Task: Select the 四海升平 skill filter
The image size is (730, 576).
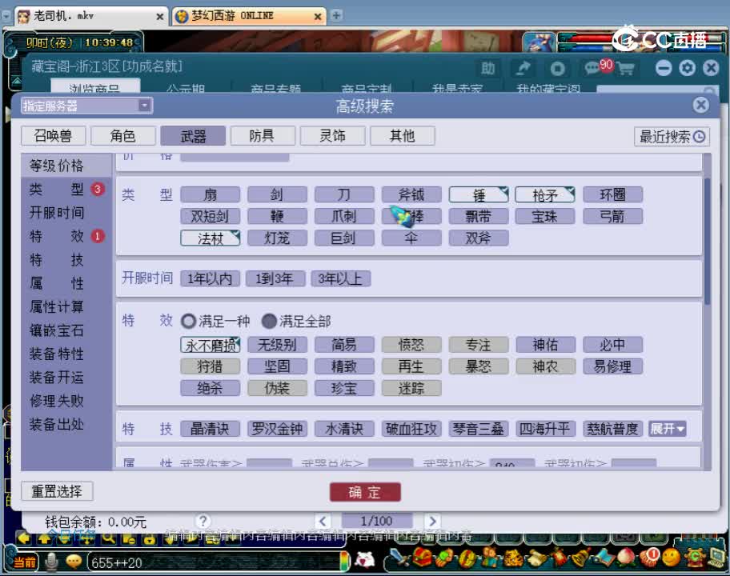Action: (545, 429)
